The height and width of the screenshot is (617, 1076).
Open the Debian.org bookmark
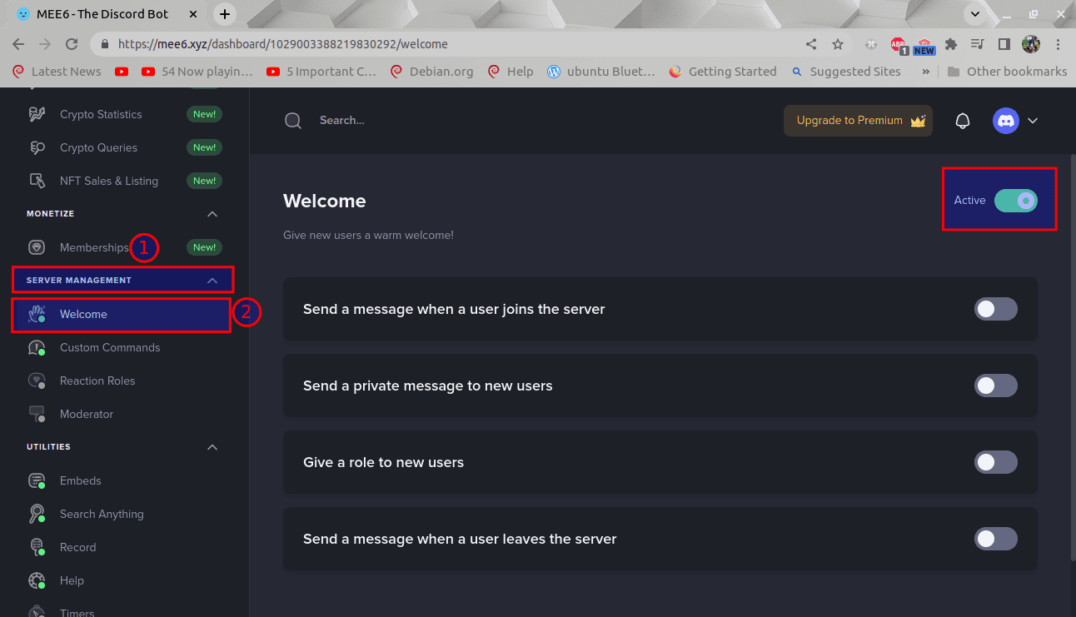point(431,72)
